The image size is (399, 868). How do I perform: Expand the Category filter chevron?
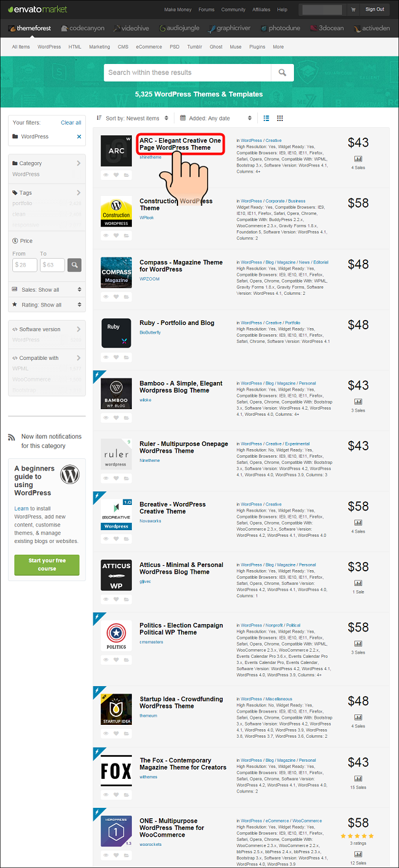79,163
